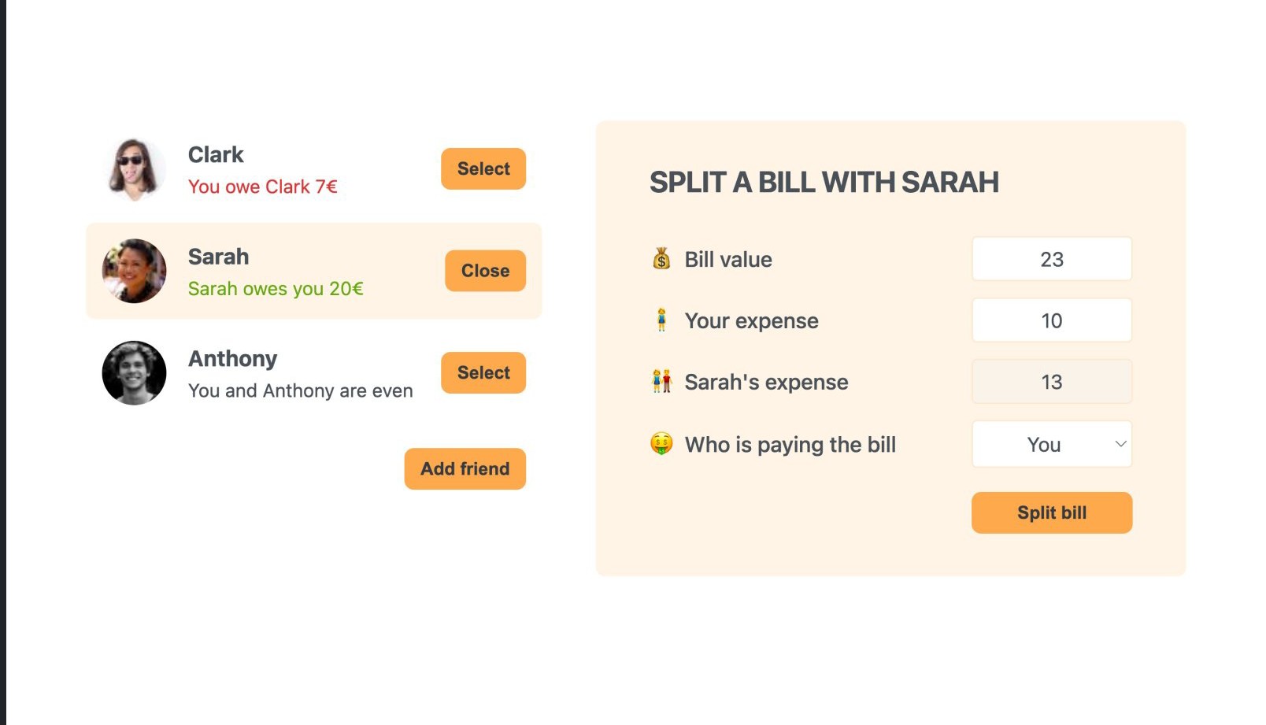The height and width of the screenshot is (725, 1266).
Task: Click the money-face emoji beside Who is paying
Action: coord(661,444)
